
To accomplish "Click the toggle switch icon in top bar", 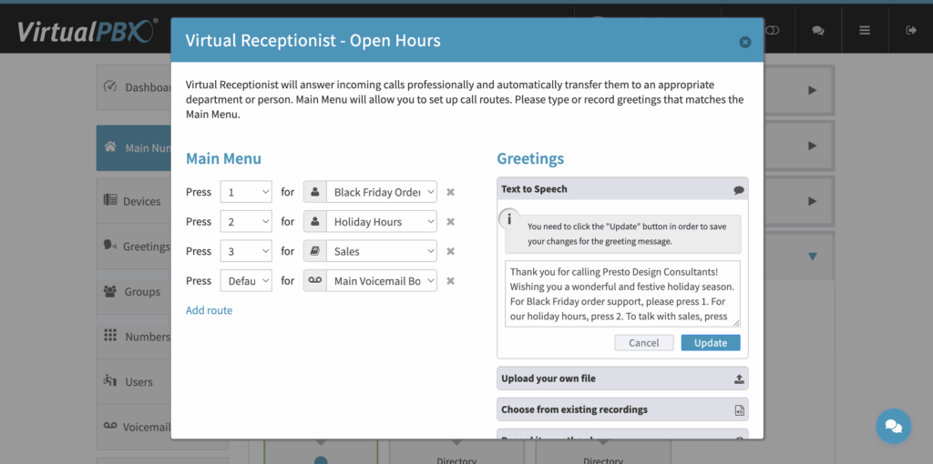I will [x=772, y=30].
